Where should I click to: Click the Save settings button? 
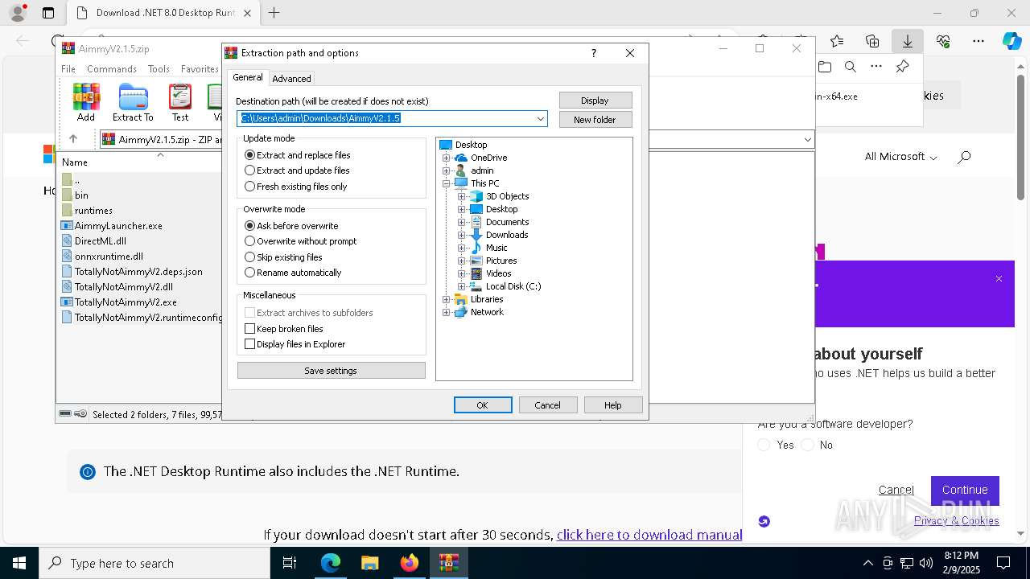(x=332, y=371)
